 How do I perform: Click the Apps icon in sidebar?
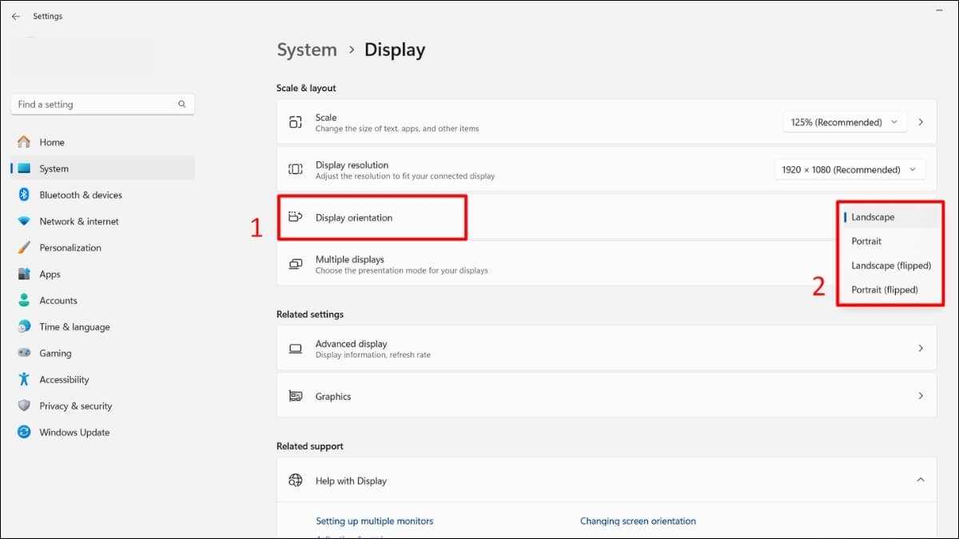coord(24,274)
